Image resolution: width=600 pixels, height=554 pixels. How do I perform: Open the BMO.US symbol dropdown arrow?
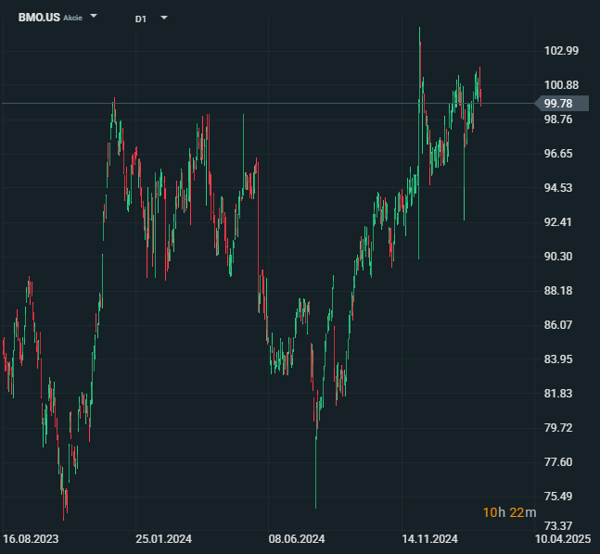click(94, 17)
